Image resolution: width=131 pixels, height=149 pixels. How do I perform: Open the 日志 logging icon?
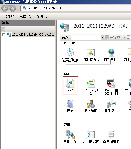pos(70,104)
